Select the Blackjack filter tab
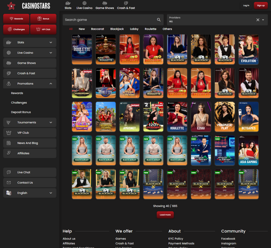The image size is (271, 248). click(x=117, y=29)
